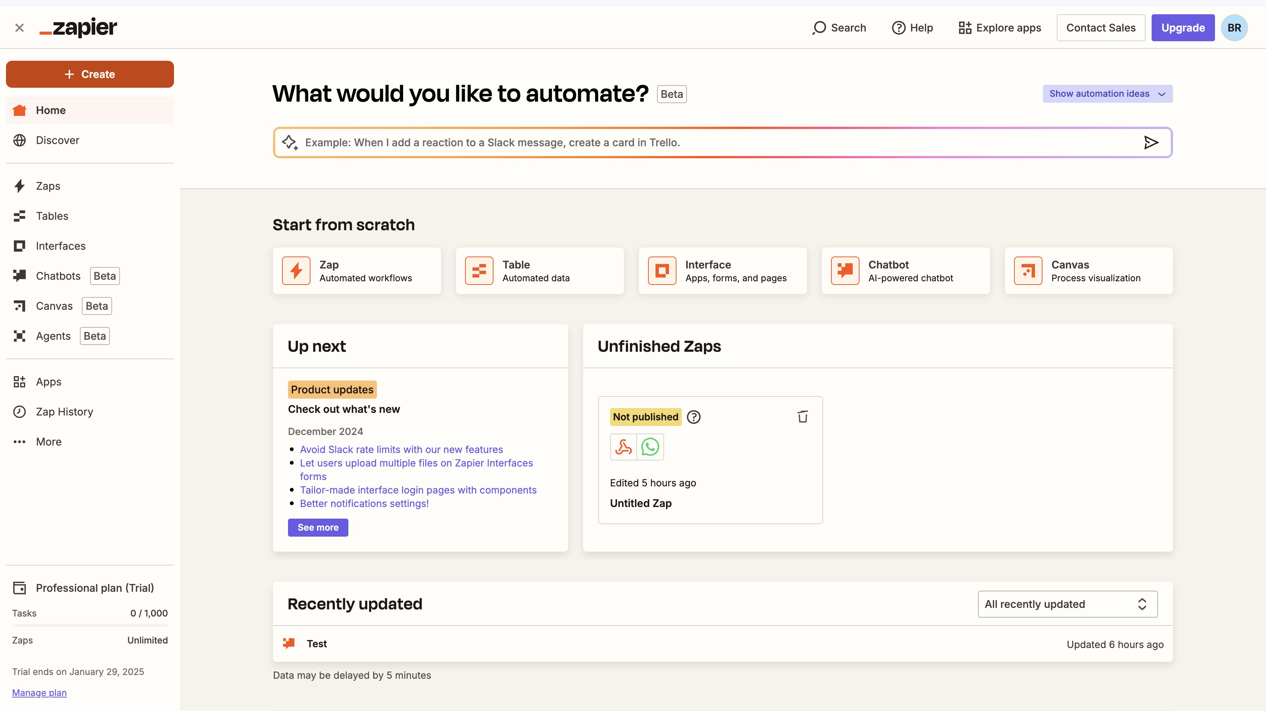Click the Updated 6 hours ago text
This screenshot has height=711, width=1266.
coord(1114,644)
